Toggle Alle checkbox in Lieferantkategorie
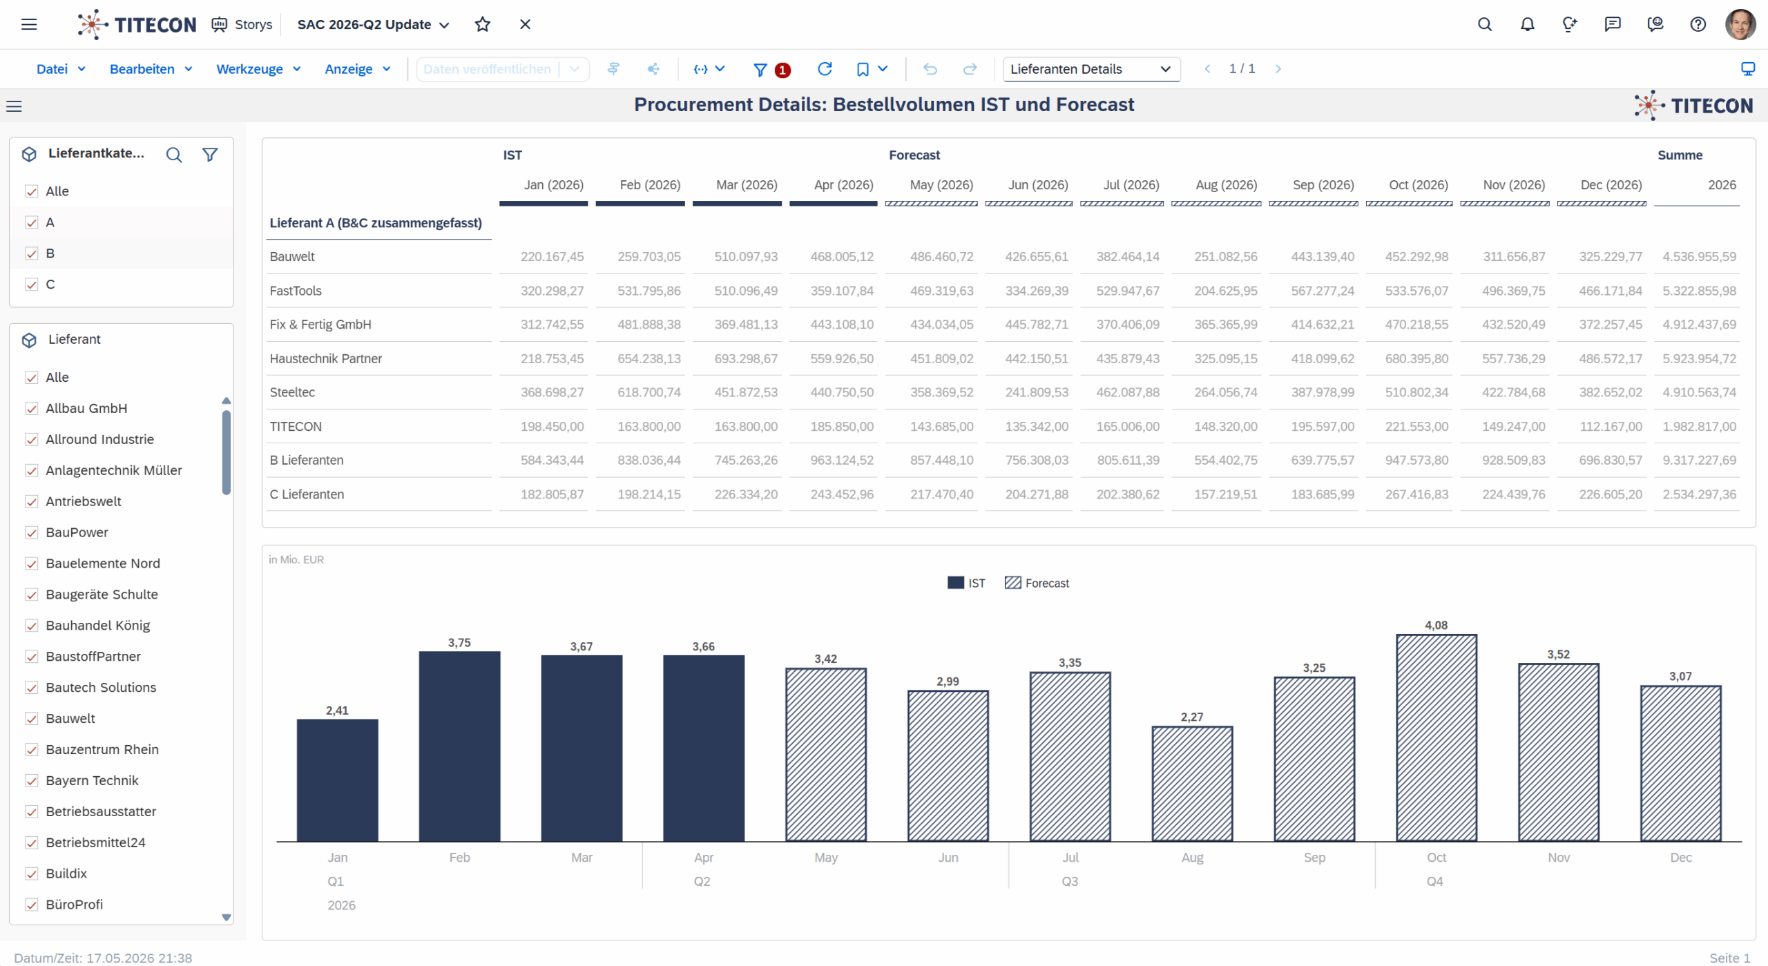The width and height of the screenshot is (1768, 966). tap(31, 191)
